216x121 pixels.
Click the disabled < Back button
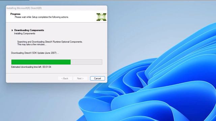(65, 78)
